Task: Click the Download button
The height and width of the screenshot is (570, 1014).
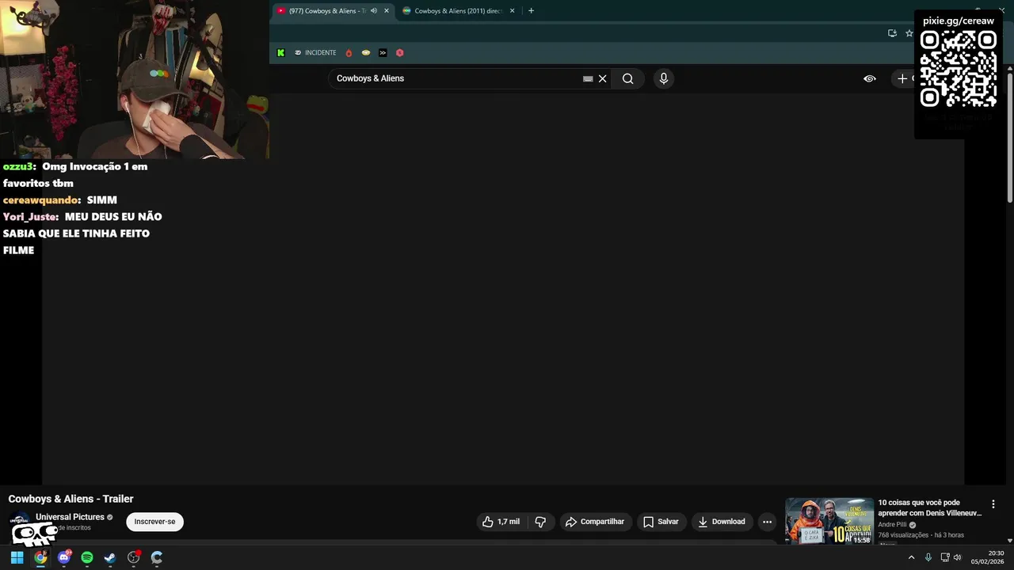Action: (722, 522)
